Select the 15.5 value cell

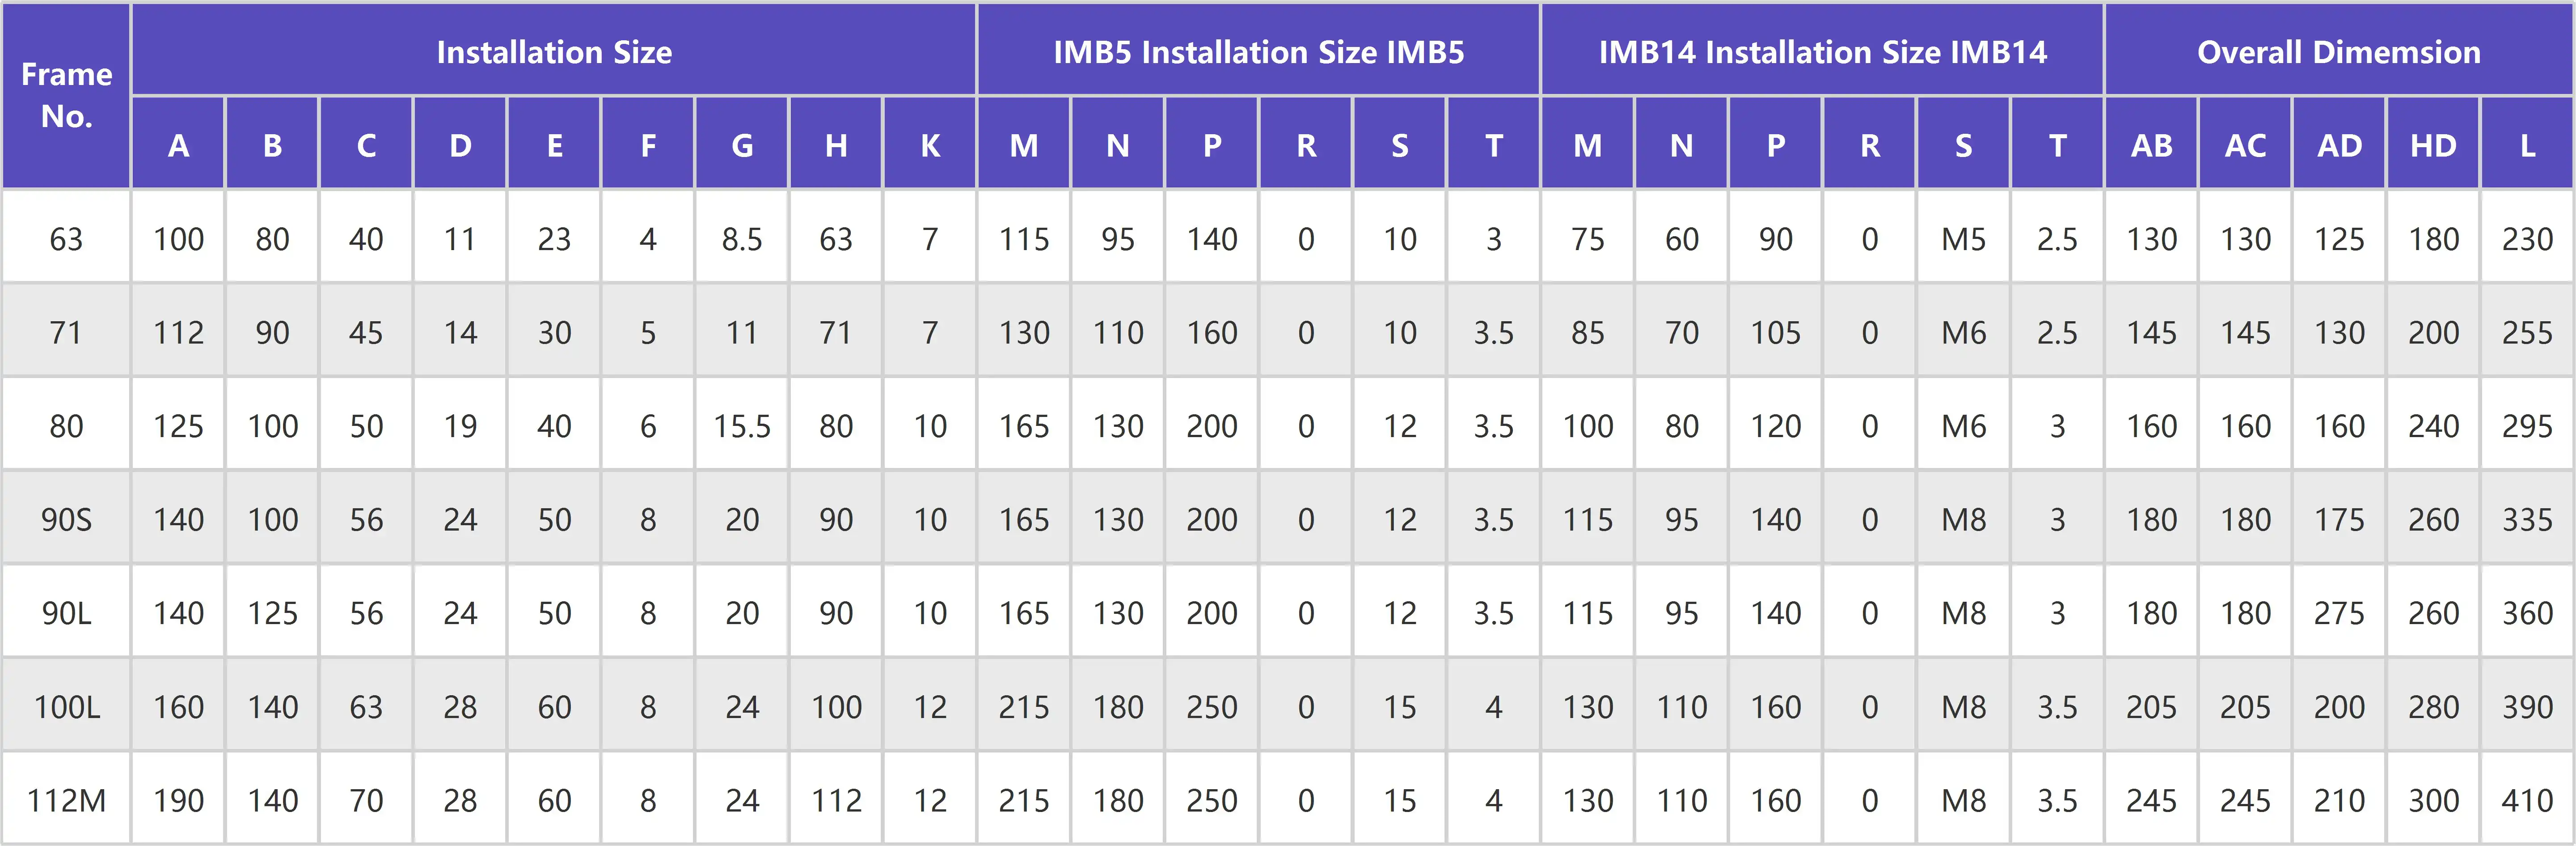coord(742,426)
